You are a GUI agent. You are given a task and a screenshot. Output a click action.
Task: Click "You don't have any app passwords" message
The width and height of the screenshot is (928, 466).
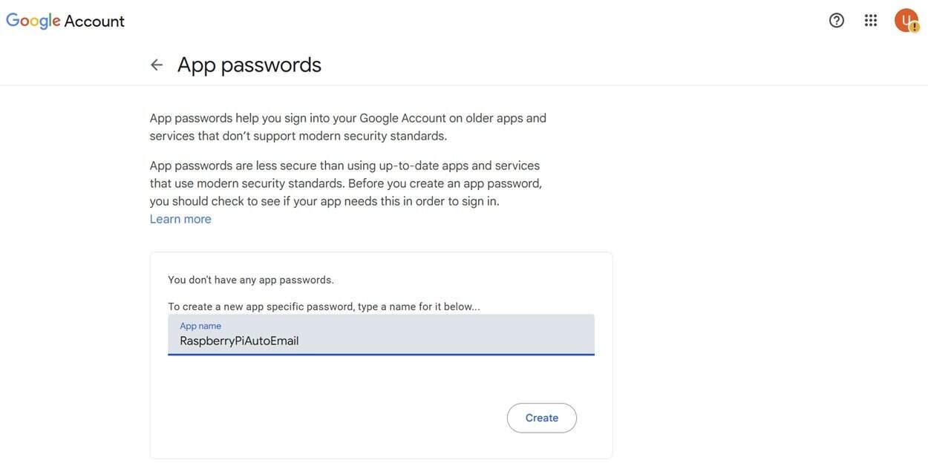tap(251, 280)
